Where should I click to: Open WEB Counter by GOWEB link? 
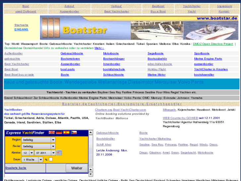tap(180, 118)
